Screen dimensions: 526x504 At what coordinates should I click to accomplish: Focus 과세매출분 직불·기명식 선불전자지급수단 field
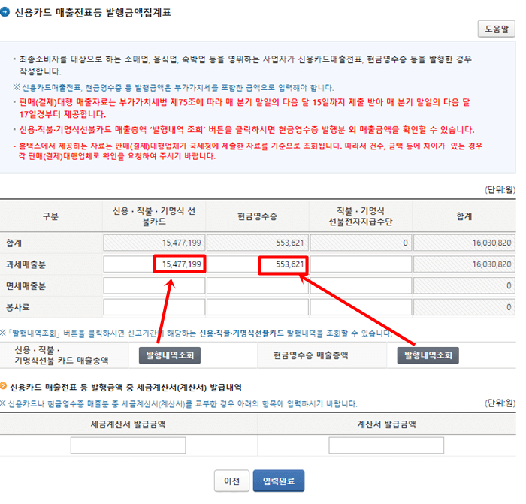361,264
